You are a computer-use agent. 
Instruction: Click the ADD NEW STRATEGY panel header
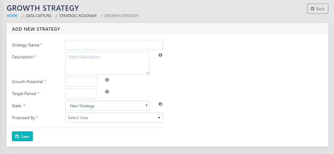(36, 29)
